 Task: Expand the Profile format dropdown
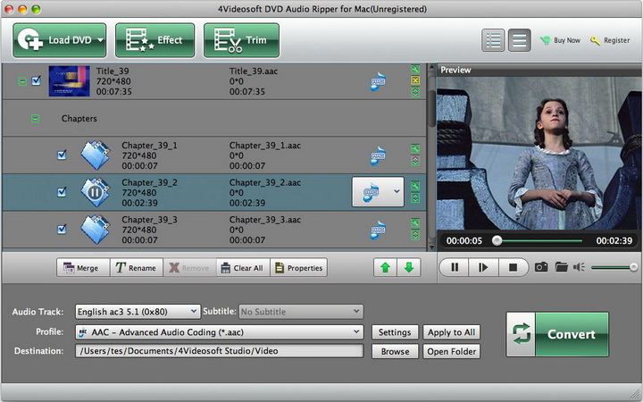[x=219, y=332]
